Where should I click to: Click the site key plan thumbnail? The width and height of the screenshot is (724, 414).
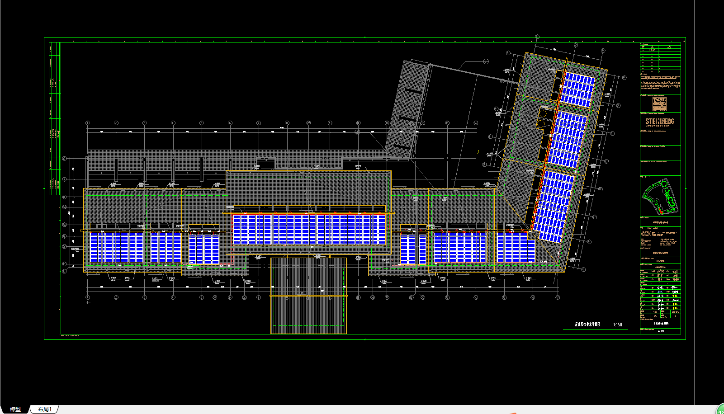pos(661,197)
